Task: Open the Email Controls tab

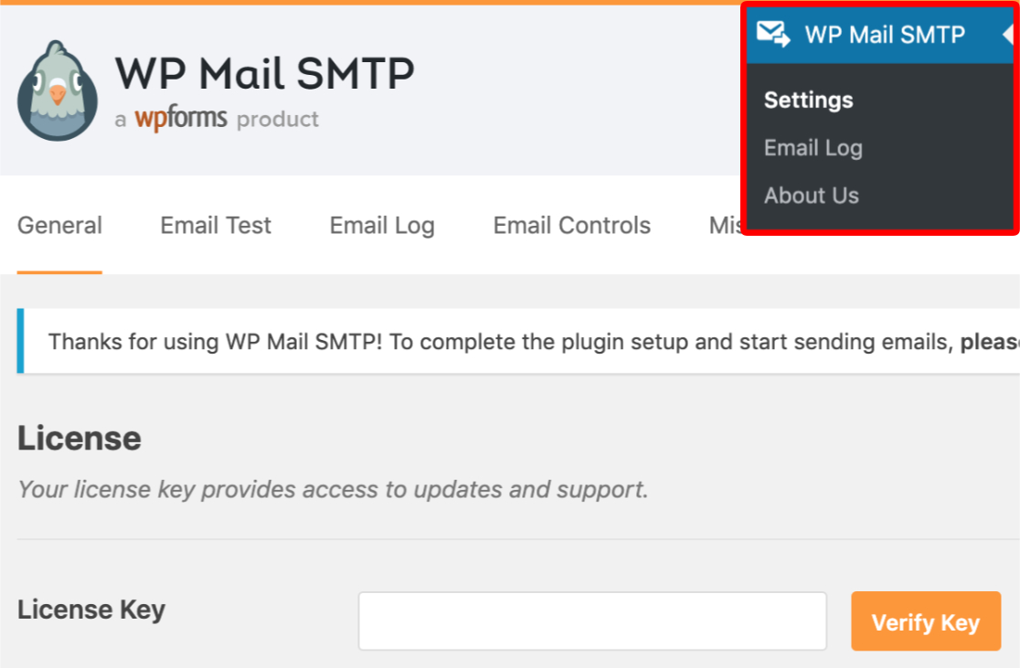Action: pyautogui.click(x=571, y=225)
